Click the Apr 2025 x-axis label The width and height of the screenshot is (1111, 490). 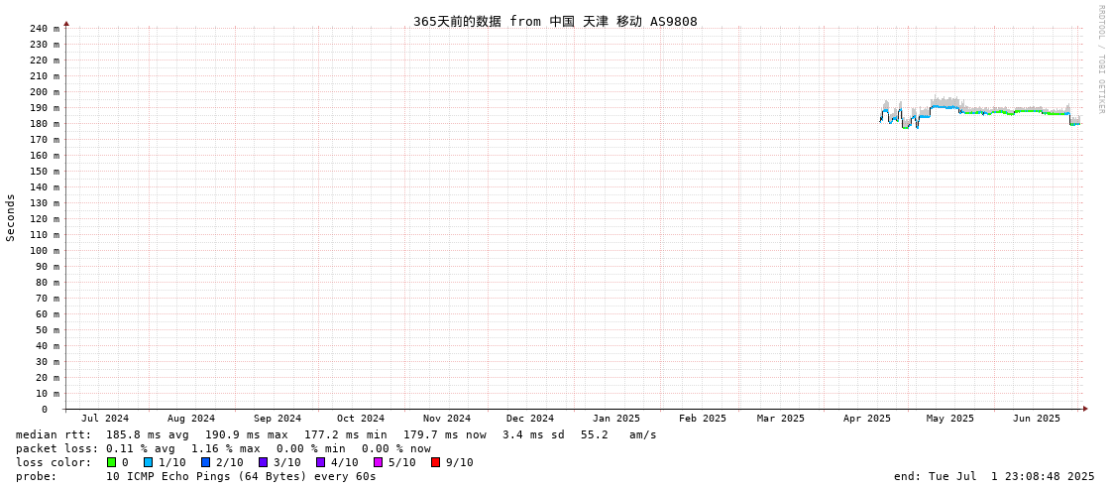[x=866, y=419]
